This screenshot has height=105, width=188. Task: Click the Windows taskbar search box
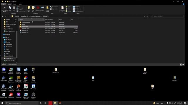click(x=21, y=103)
